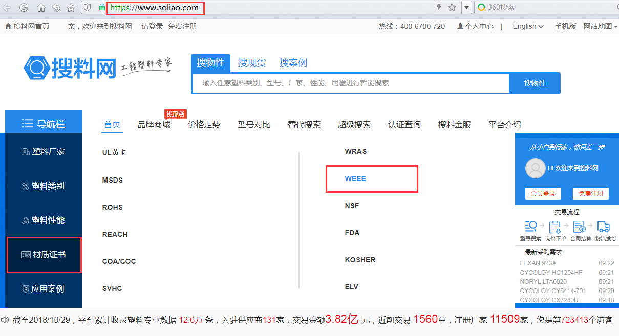Click the user avatar icon
619x336 pixels.
536,168
